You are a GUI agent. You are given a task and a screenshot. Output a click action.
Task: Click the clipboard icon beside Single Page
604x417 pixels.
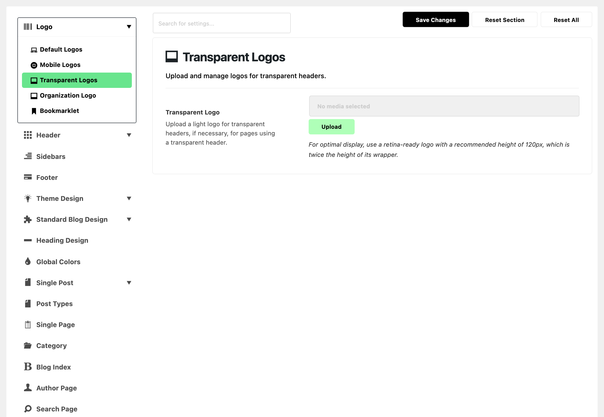tap(28, 325)
